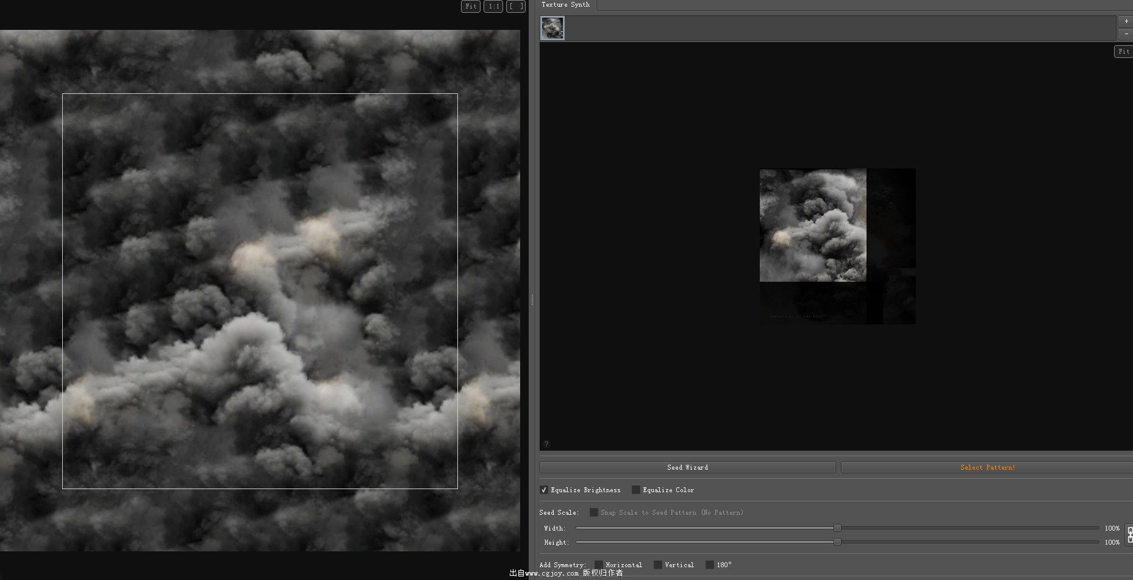Click the Height 100% value
Screen dimensions: 1133x580
[1112, 542]
